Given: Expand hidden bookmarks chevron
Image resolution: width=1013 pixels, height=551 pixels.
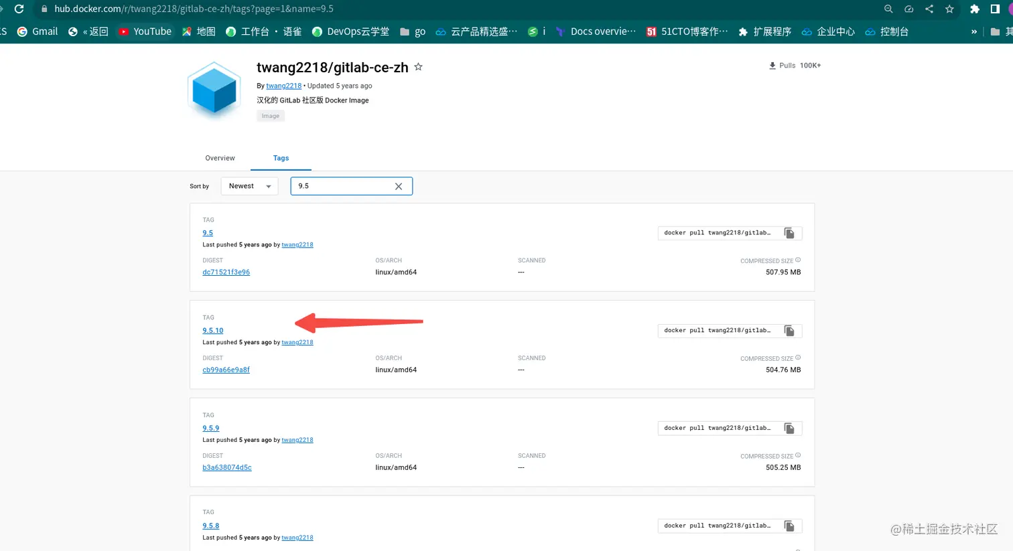Looking at the screenshot, I should pos(973,31).
